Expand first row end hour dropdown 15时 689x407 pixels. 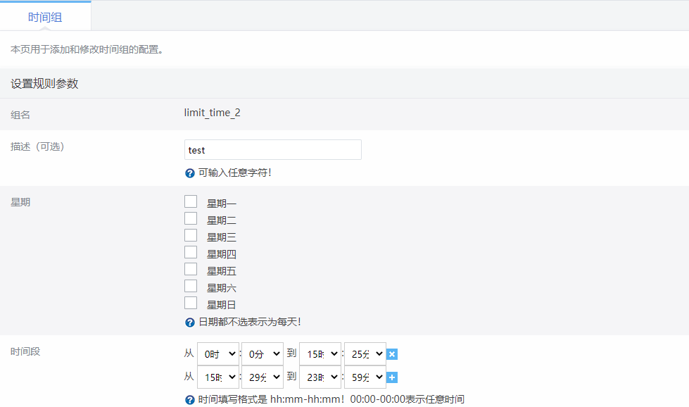pyautogui.click(x=320, y=354)
